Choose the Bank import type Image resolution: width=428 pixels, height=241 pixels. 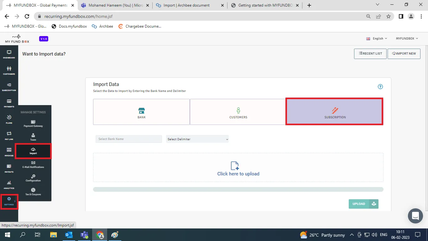[142, 112]
